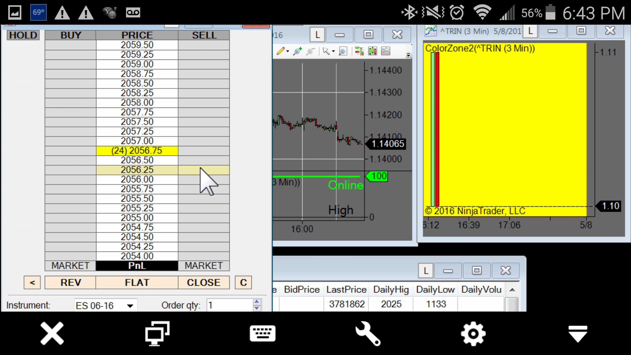Click the candlestick data series icon
This screenshot has width=631, height=355.
click(x=372, y=51)
